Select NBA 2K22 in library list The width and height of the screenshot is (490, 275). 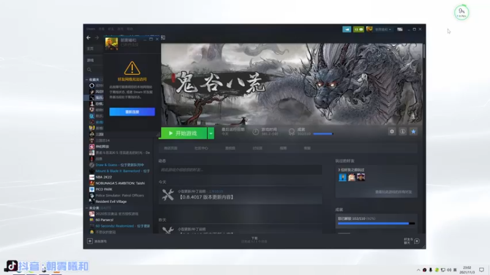point(104,177)
